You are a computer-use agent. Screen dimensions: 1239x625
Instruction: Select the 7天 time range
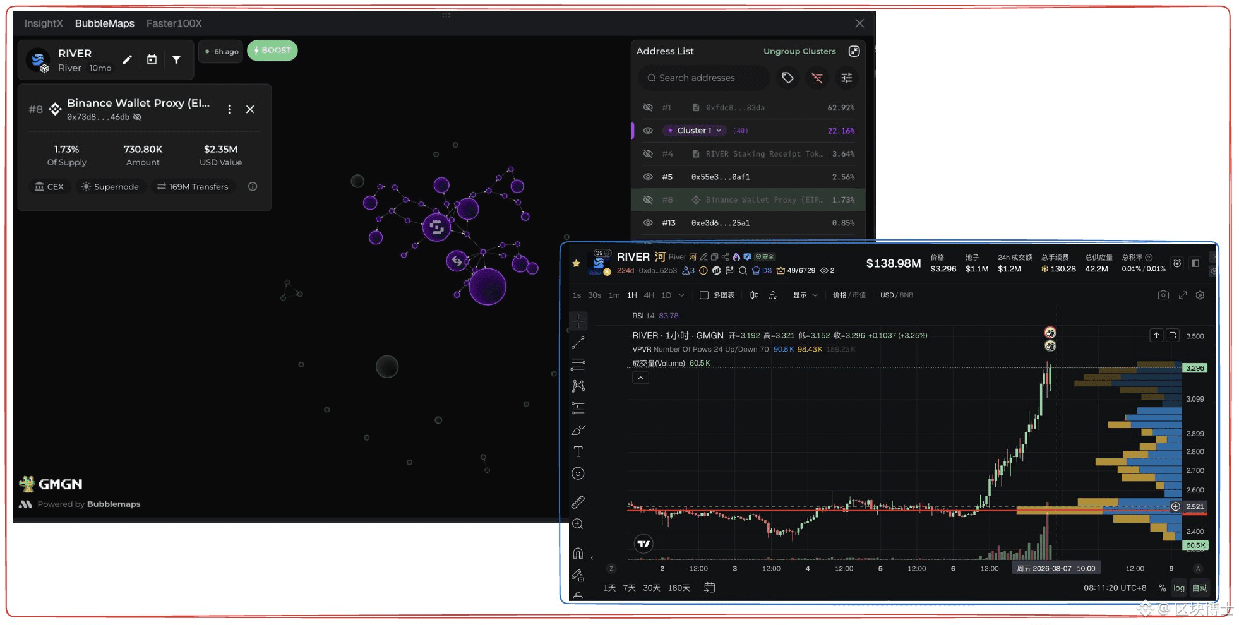[x=630, y=588]
